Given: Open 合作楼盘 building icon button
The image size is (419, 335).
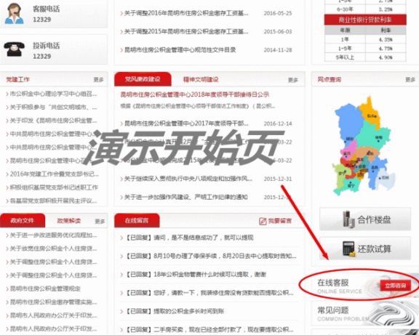Looking at the screenshot, I should pos(365,219).
